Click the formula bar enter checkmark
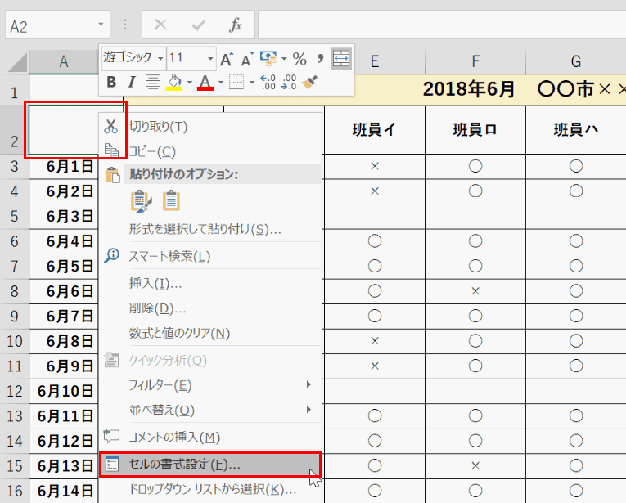Image resolution: width=626 pixels, height=503 pixels. click(x=198, y=25)
